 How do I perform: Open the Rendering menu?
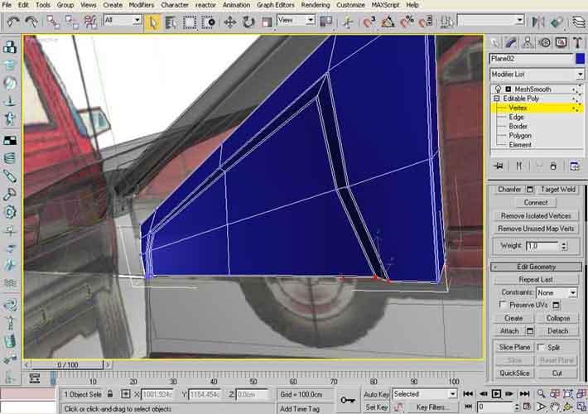[x=315, y=5]
